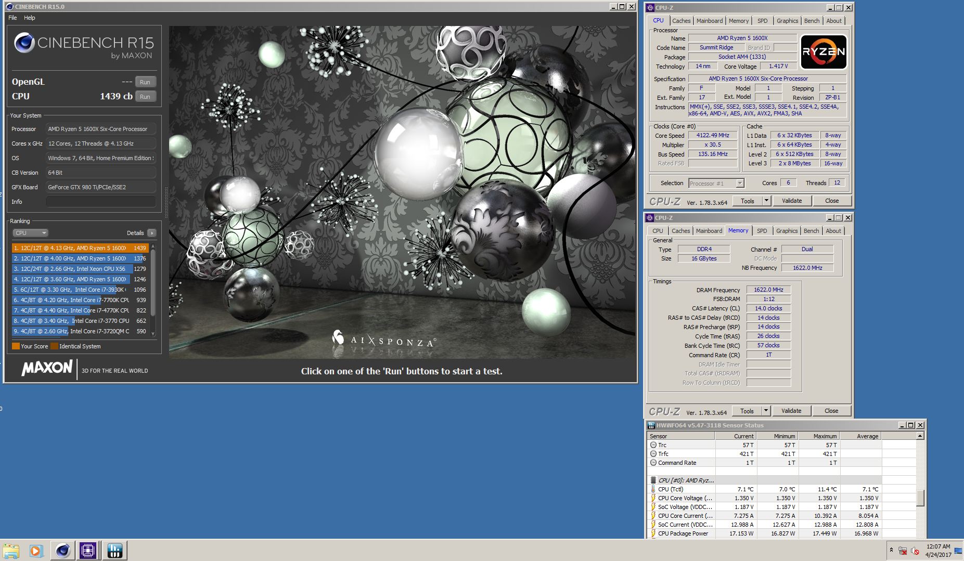Open the File menu in Cinebench
The width and height of the screenshot is (964, 561).
click(12, 18)
